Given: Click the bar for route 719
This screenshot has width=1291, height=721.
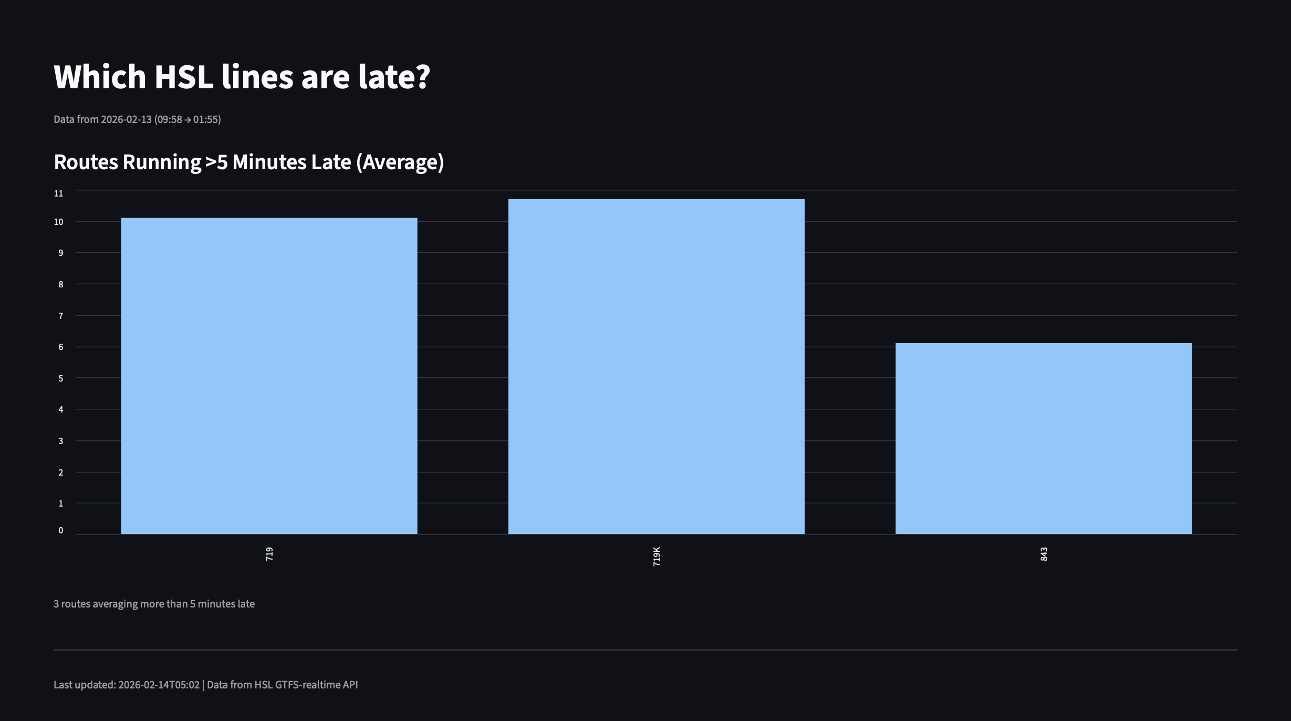Looking at the screenshot, I should [269, 376].
